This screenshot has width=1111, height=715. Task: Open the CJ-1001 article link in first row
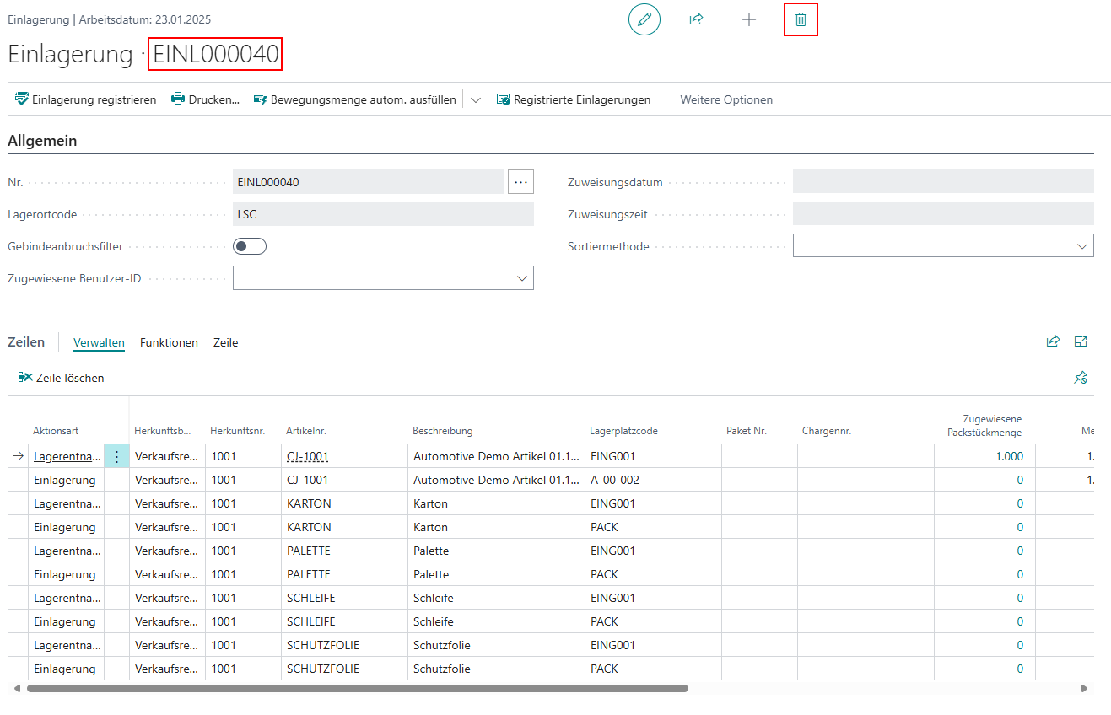click(307, 456)
